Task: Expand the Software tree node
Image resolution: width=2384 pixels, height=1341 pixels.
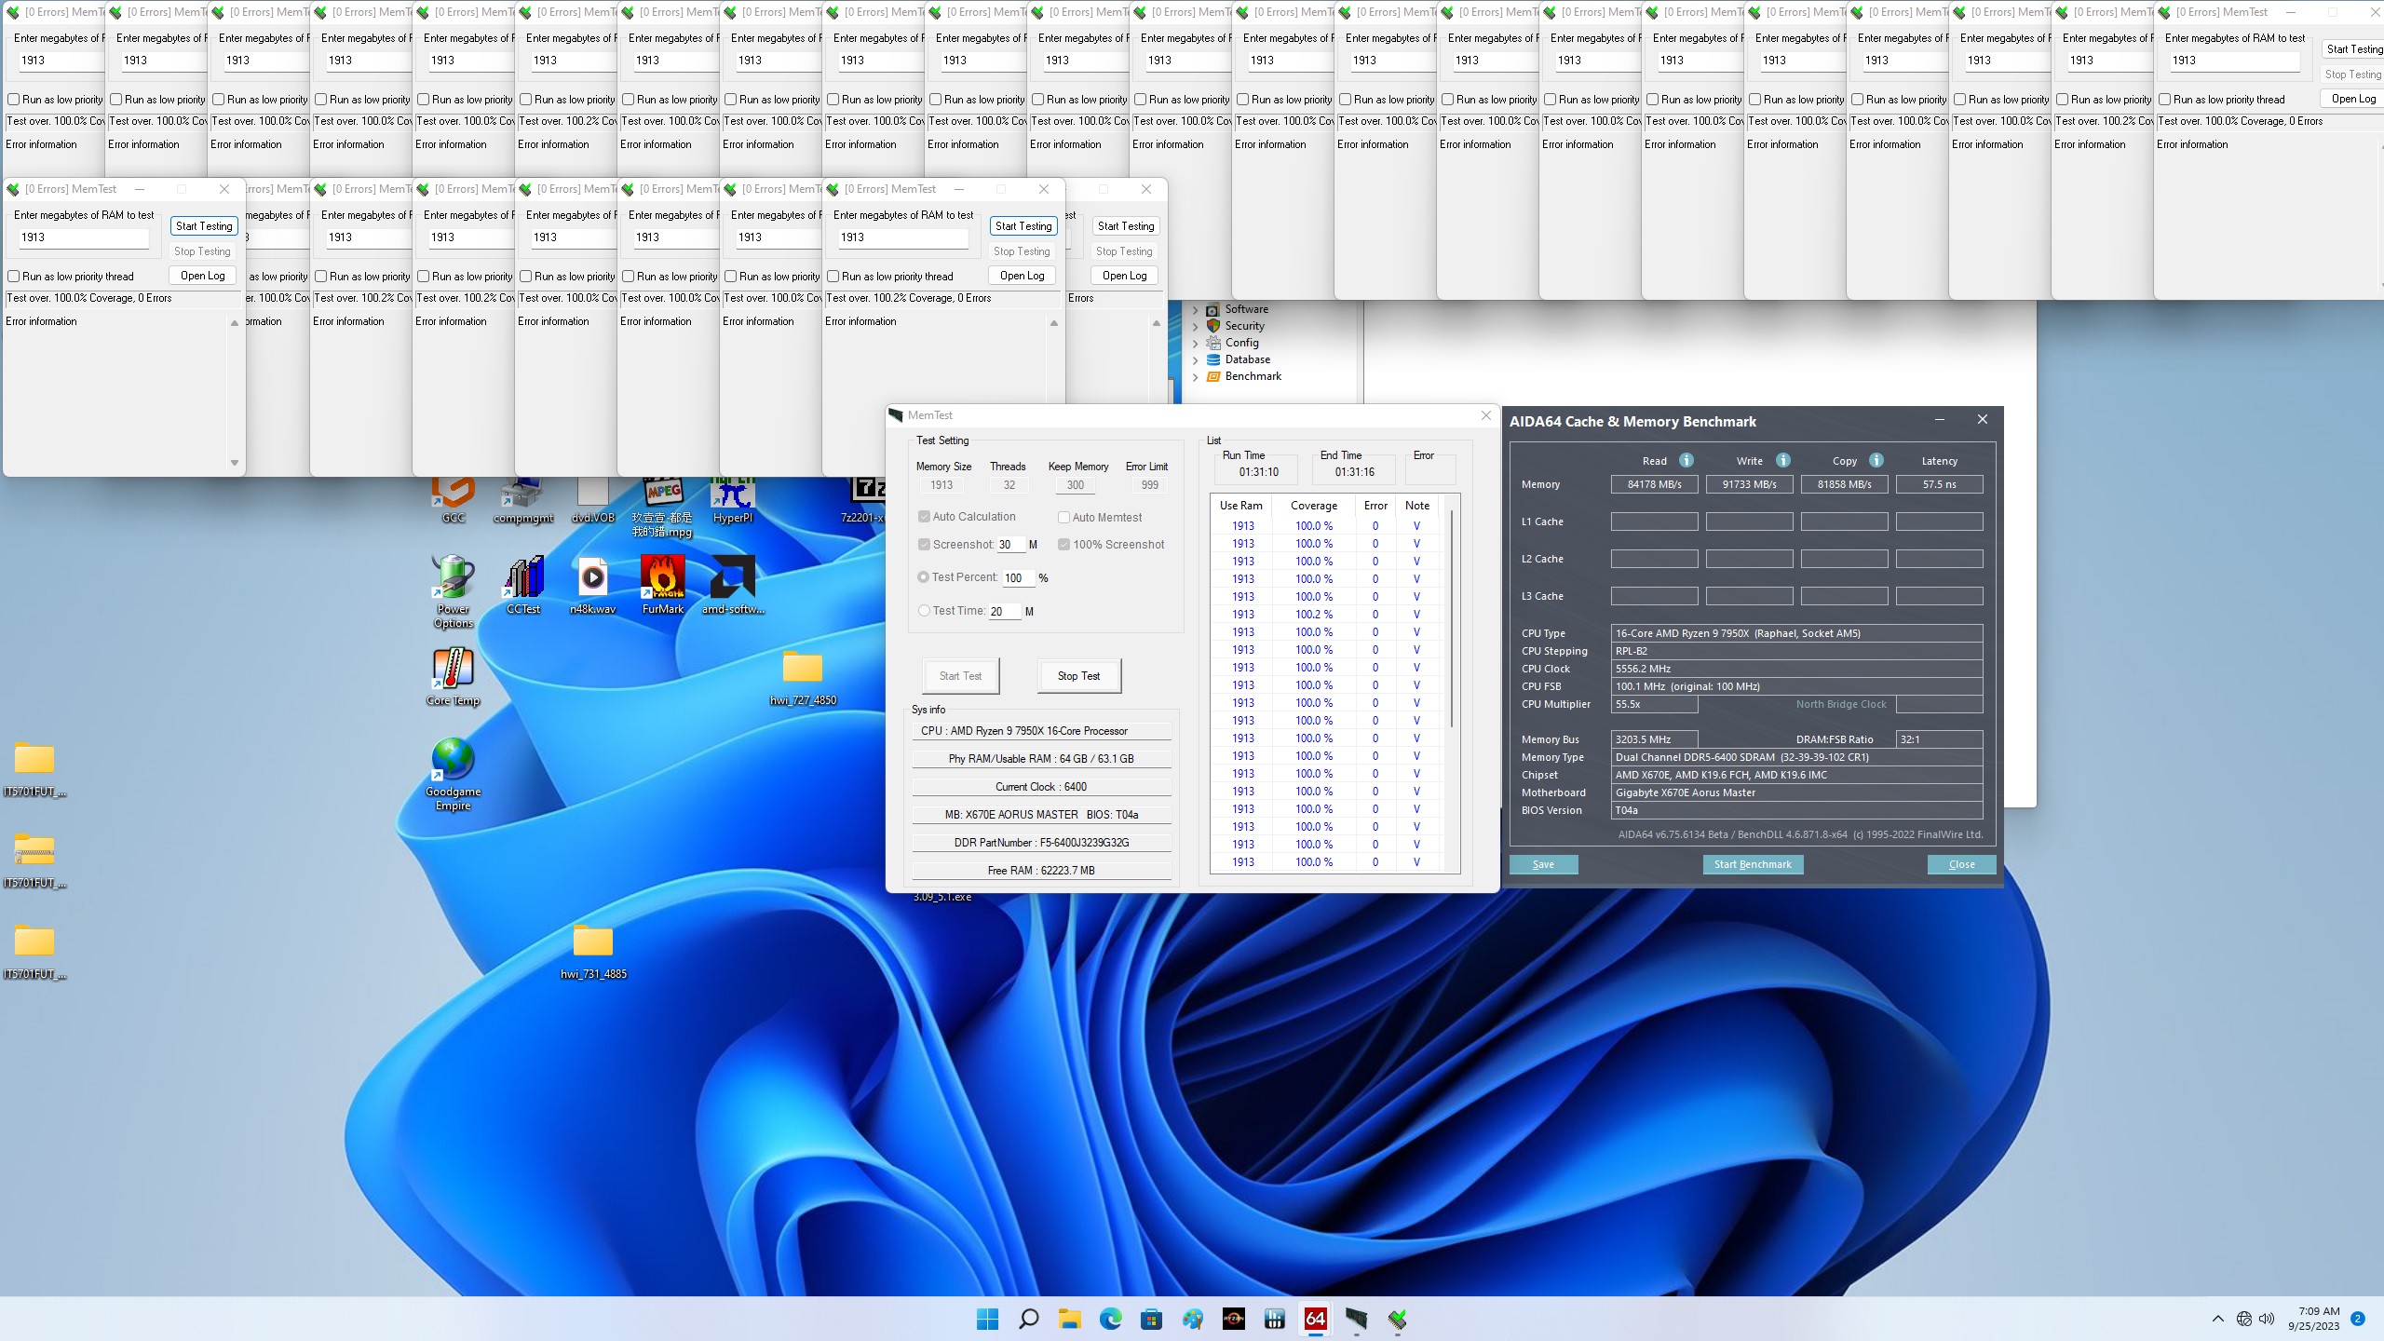Action: [x=1196, y=310]
